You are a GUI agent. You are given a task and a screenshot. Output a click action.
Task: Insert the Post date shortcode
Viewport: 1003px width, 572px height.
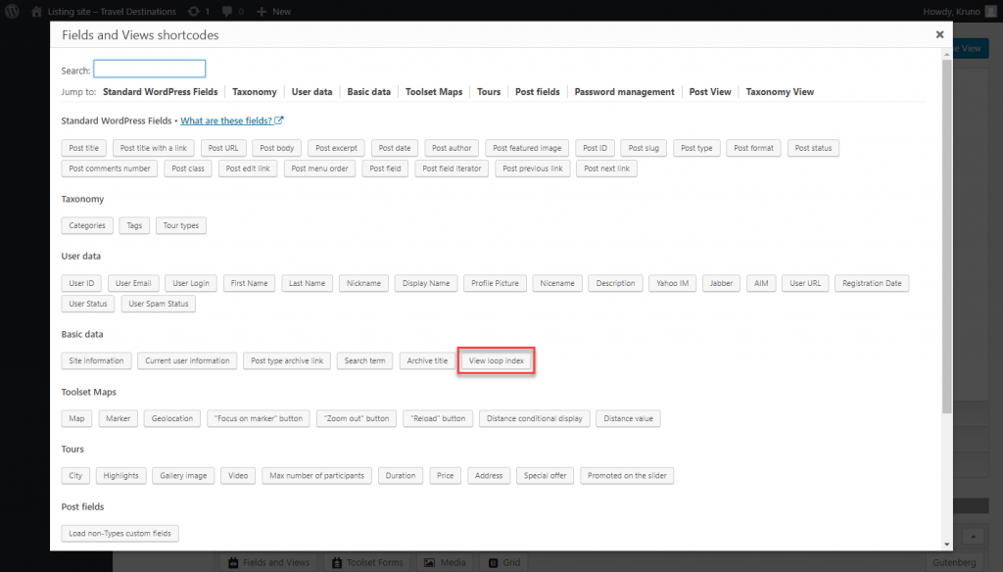point(395,148)
